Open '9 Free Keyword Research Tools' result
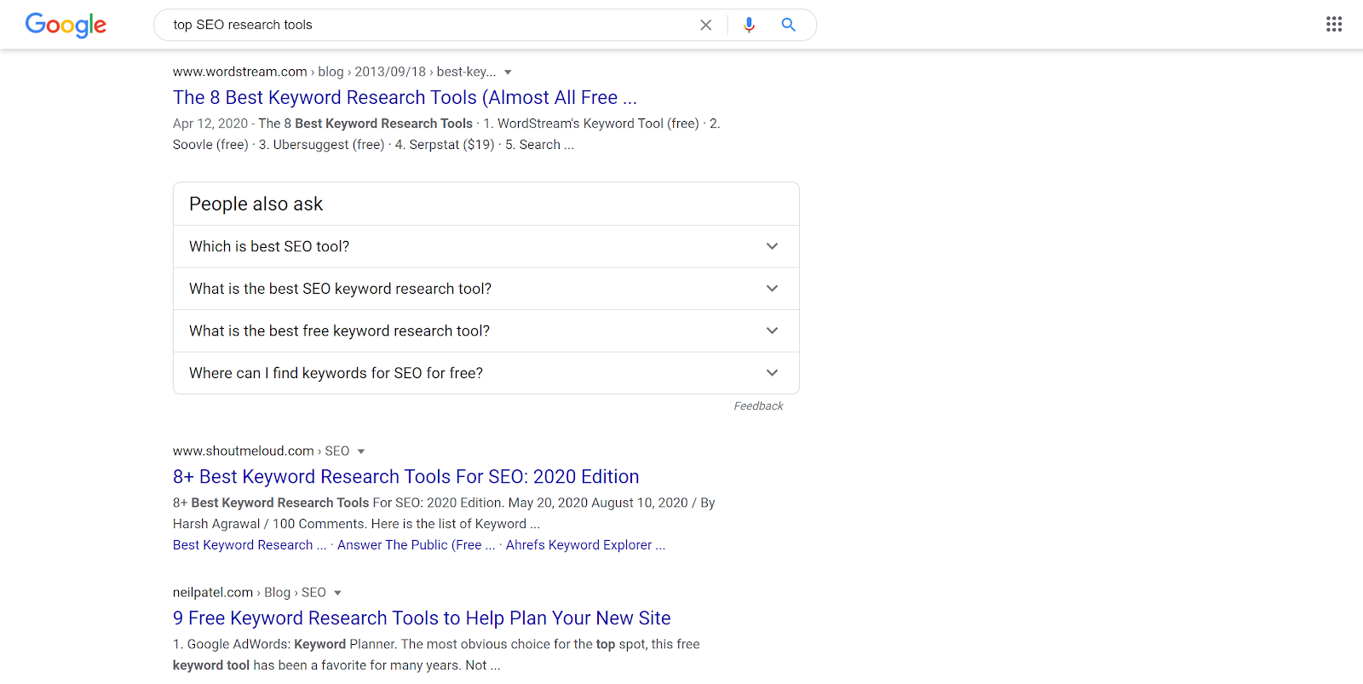 click(x=422, y=618)
